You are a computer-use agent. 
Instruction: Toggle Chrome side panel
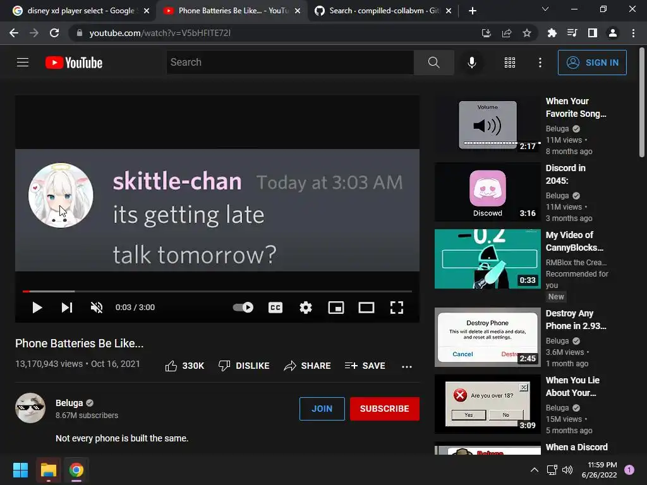click(x=593, y=33)
